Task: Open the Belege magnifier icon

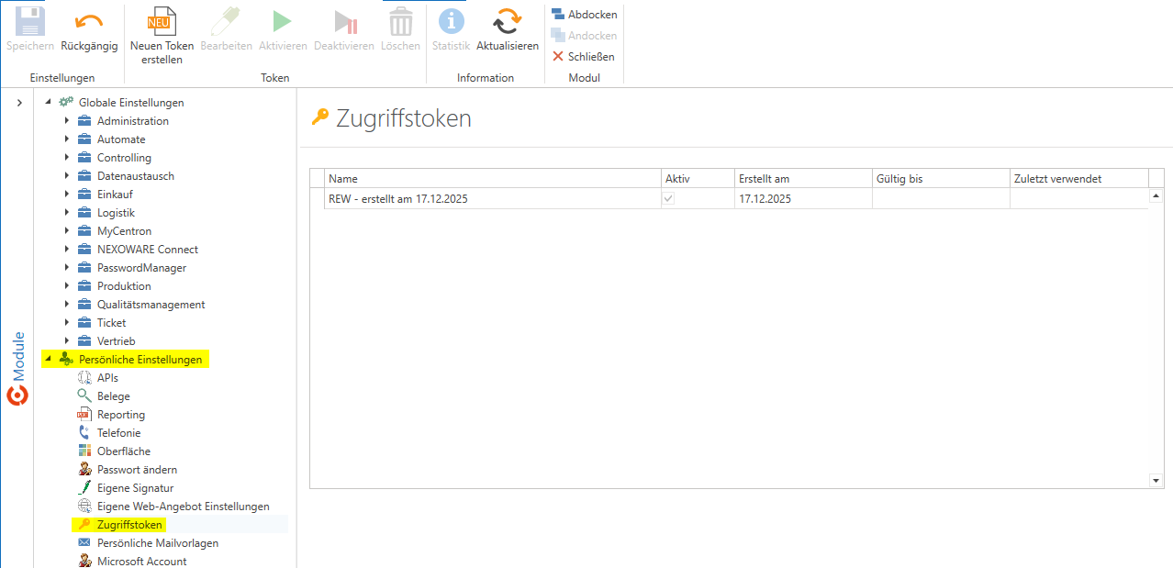Action: tap(84, 396)
